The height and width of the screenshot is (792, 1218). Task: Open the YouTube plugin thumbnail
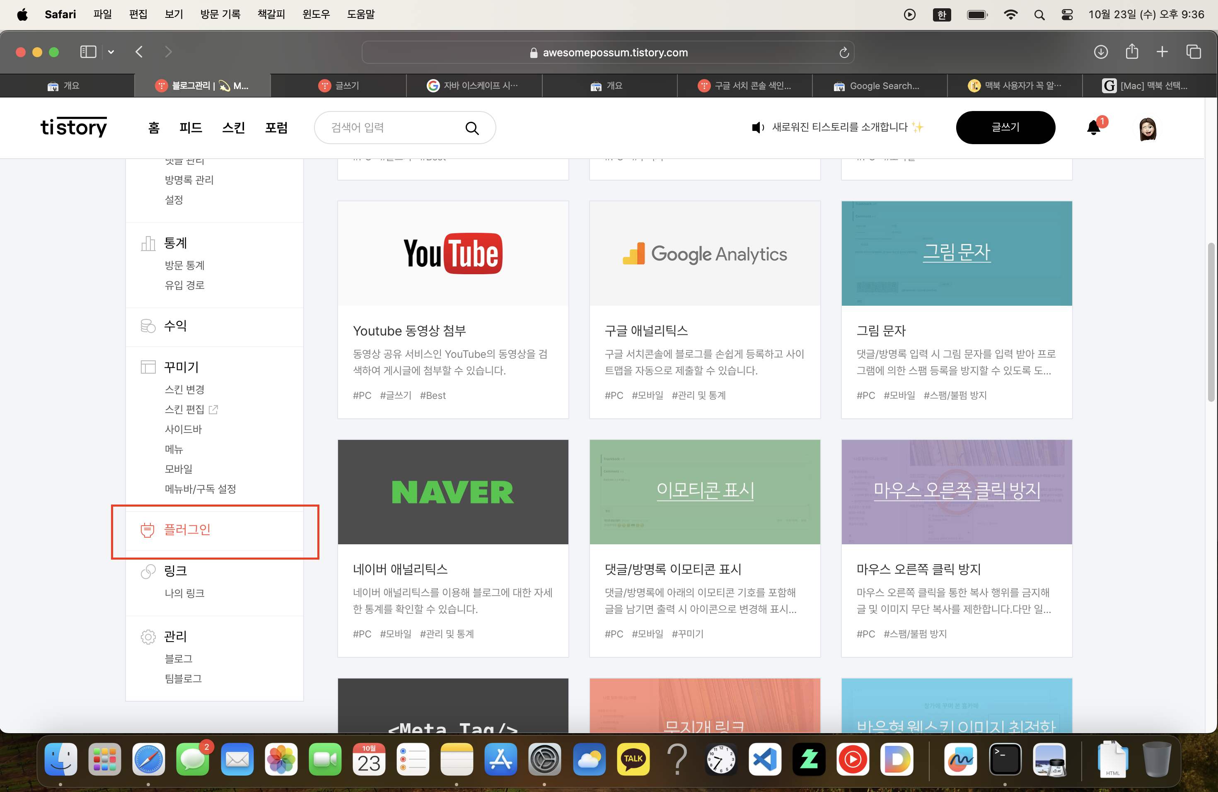coord(453,253)
